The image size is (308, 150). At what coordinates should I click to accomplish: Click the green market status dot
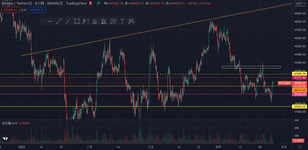pyautogui.click(x=98, y=3)
